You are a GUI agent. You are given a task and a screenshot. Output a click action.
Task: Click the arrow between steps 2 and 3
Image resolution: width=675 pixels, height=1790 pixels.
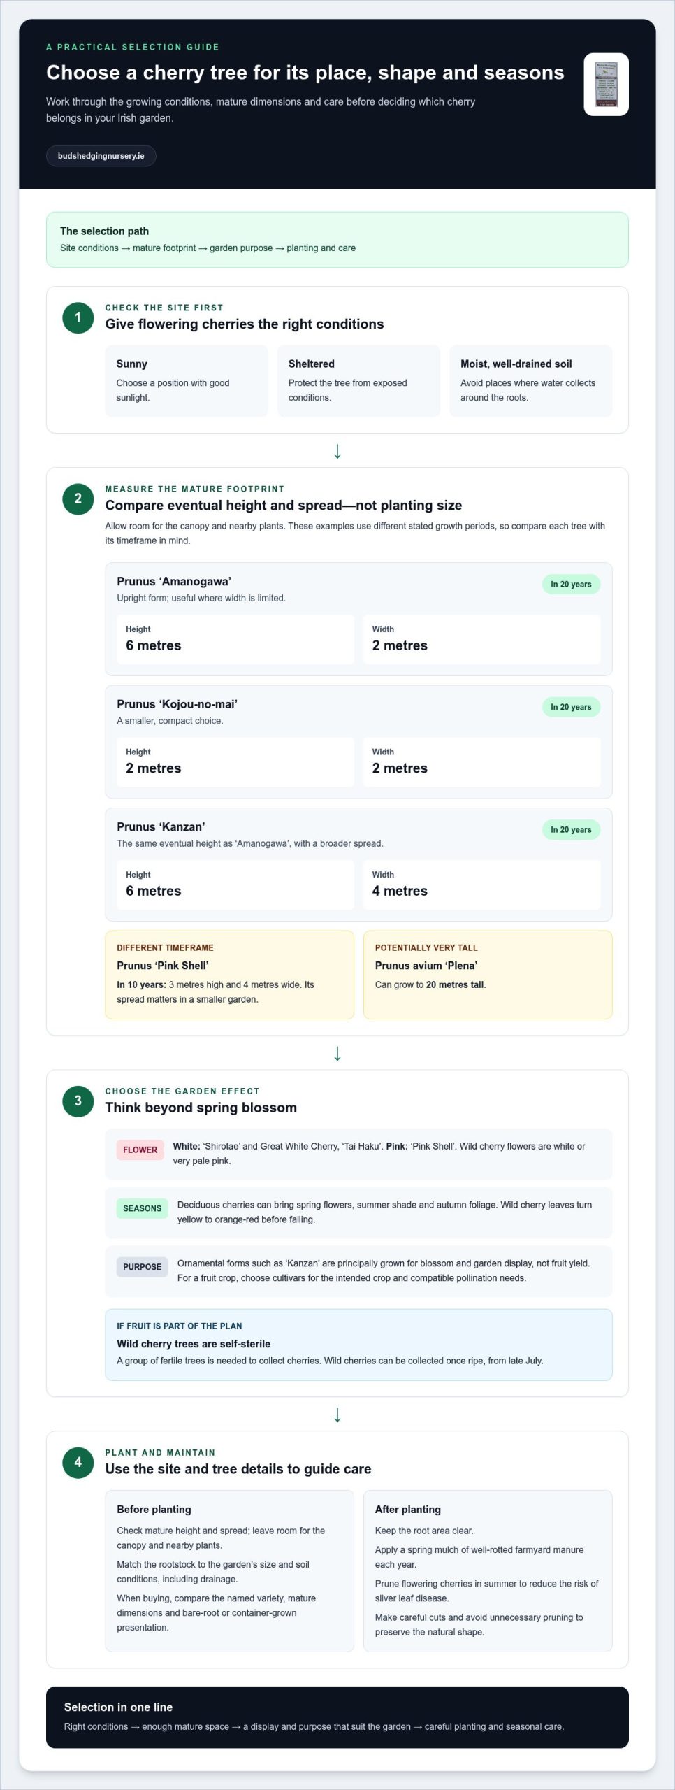tap(337, 1053)
